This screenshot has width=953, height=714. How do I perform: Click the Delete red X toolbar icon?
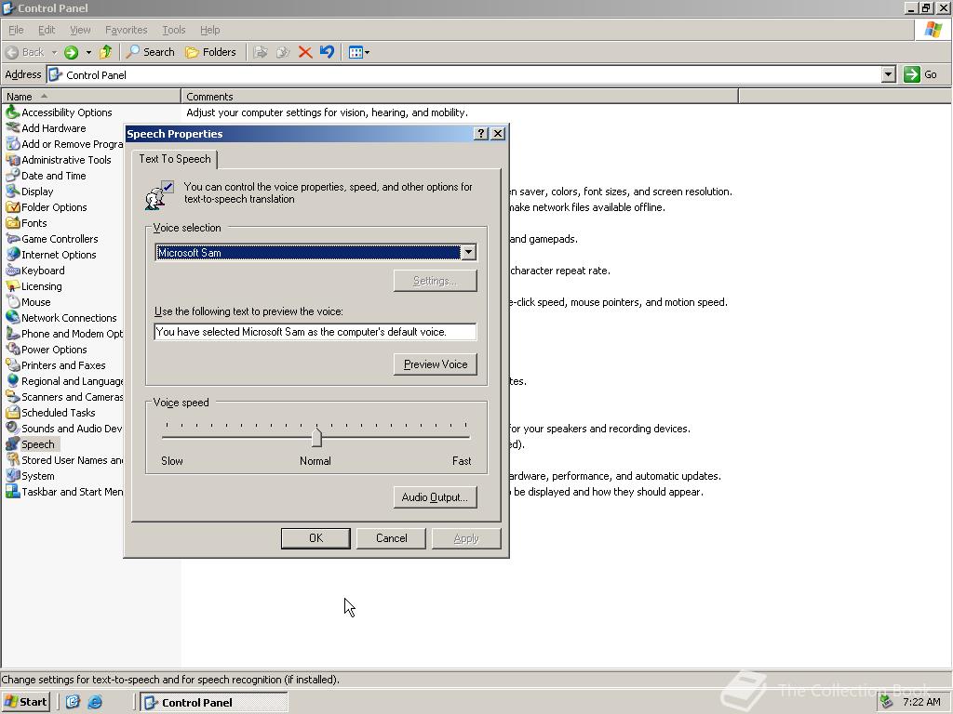point(305,52)
